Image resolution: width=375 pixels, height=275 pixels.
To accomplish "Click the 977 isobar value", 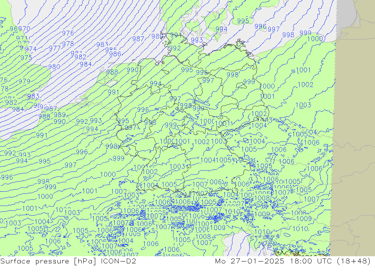I will point(55,49).
